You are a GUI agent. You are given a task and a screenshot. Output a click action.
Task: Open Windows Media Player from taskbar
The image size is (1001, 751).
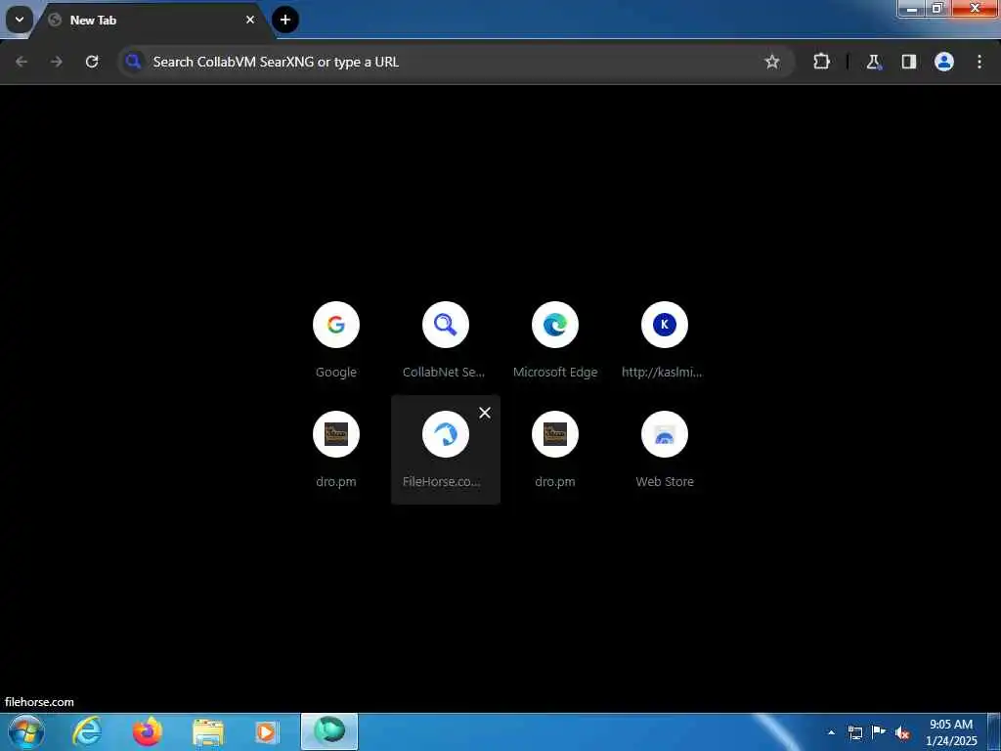pyautogui.click(x=267, y=731)
